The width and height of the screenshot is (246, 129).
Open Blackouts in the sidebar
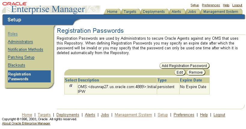[16, 65]
